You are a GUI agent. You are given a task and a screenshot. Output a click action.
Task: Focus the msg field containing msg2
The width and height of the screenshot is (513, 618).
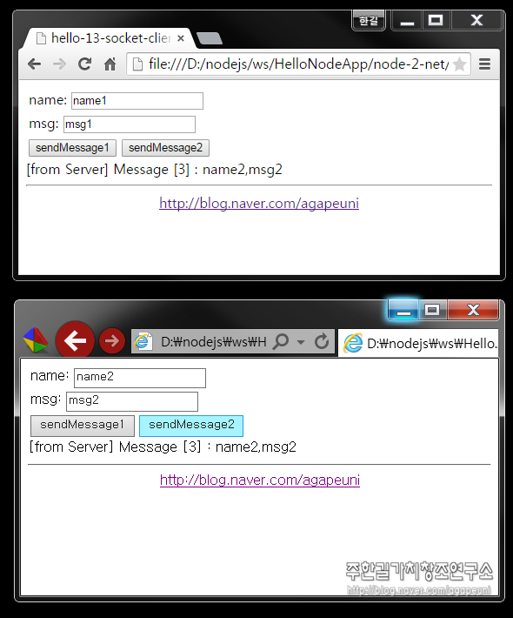coord(132,401)
